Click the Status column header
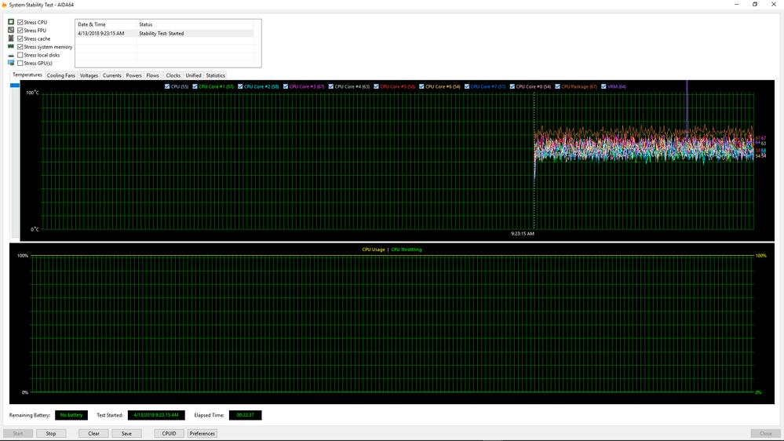The height and width of the screenshot is (441, 784). [x=195, y=24]
